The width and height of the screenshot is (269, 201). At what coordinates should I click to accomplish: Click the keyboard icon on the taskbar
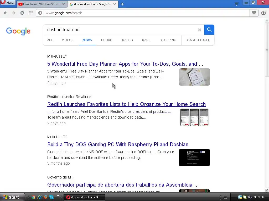click(225, 197)
